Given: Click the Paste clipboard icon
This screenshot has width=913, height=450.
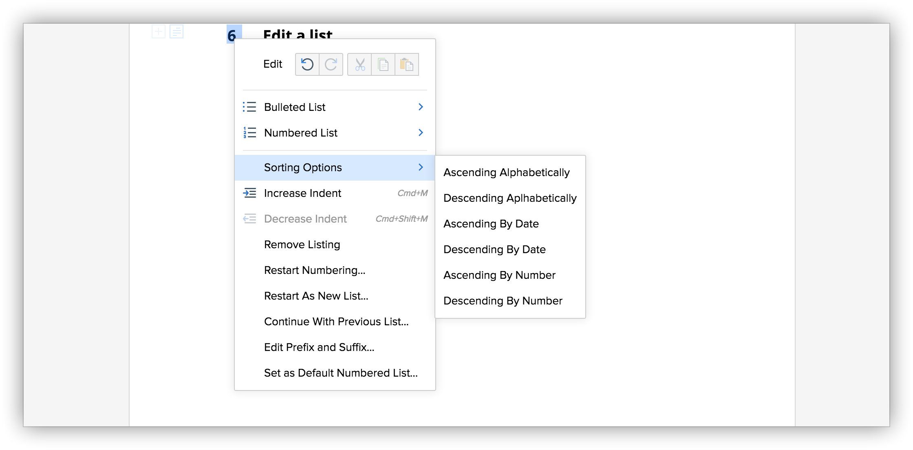Looking at the screenshot, I should point(406,64).
